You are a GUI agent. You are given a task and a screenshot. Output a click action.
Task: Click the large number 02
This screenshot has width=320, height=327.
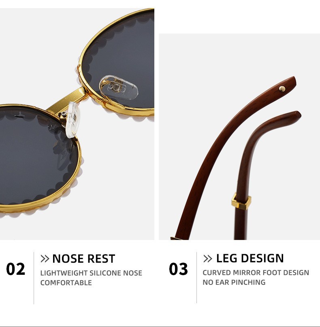coord(16,269)
